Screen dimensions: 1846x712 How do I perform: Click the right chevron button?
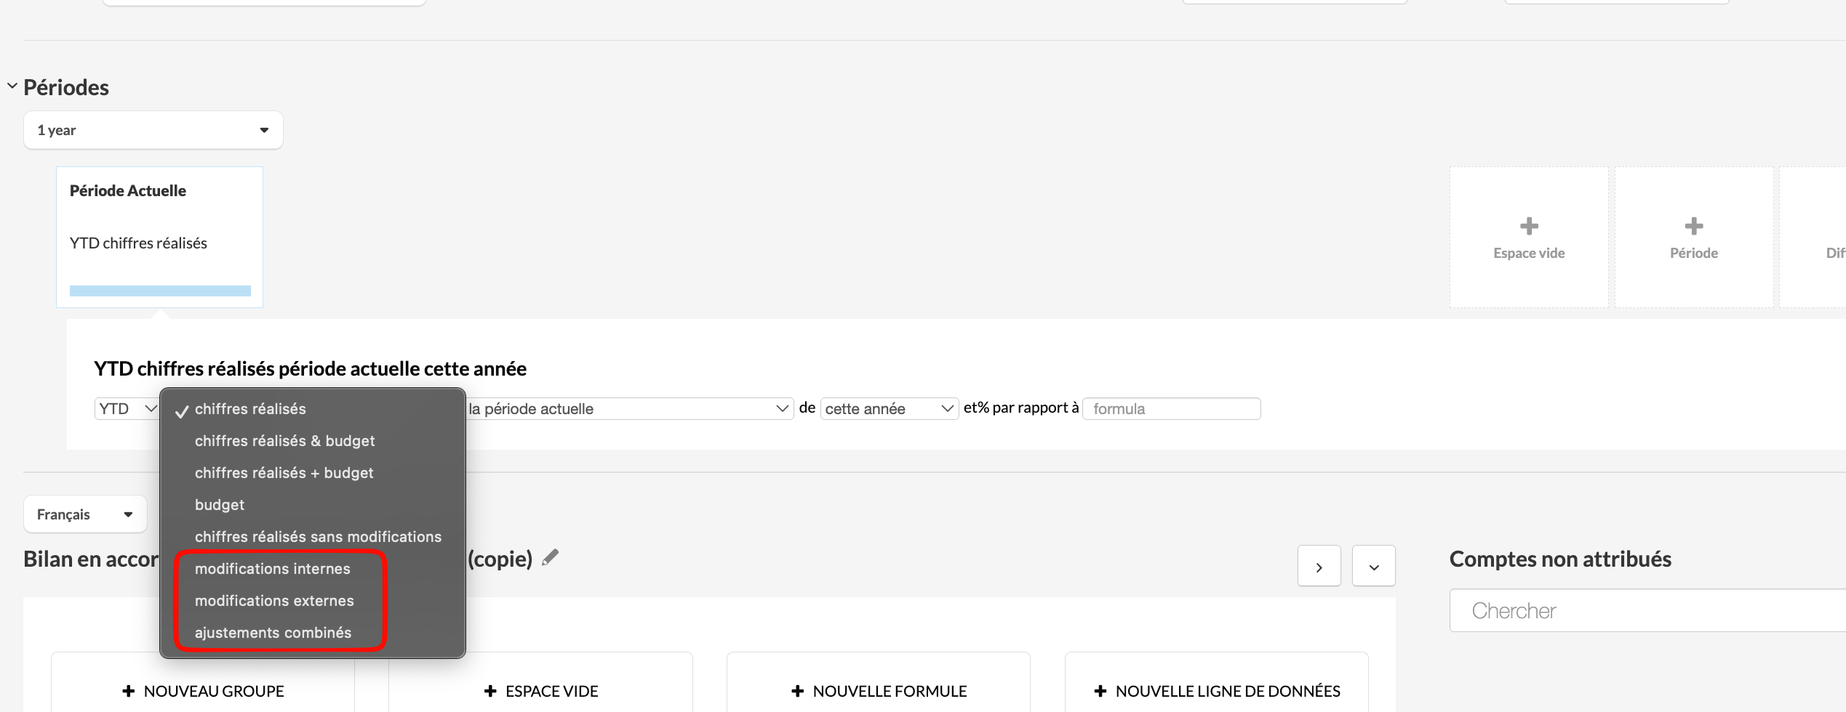pos(1319,566)
